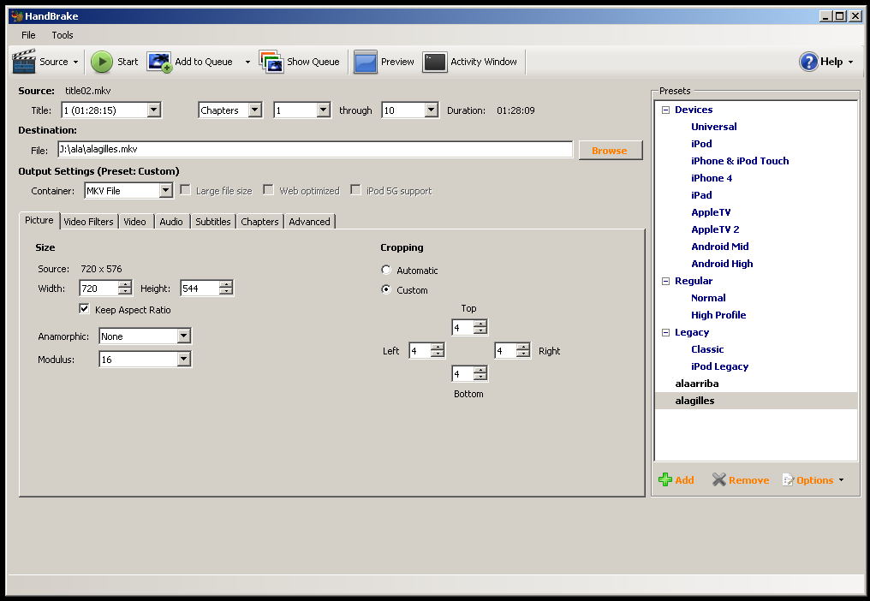Viewport: 870px width, 601px height.
Task: Collapse the Legacy preset group
Action: coord(666,332)
